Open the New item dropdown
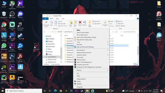The width and height of the screenshot is (165, 93). (96, 21)
